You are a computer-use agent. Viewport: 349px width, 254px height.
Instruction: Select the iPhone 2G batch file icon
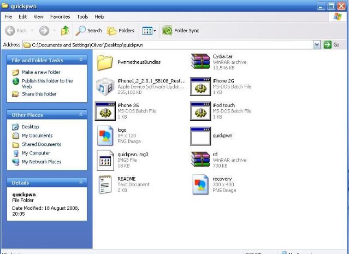(200, 87)
